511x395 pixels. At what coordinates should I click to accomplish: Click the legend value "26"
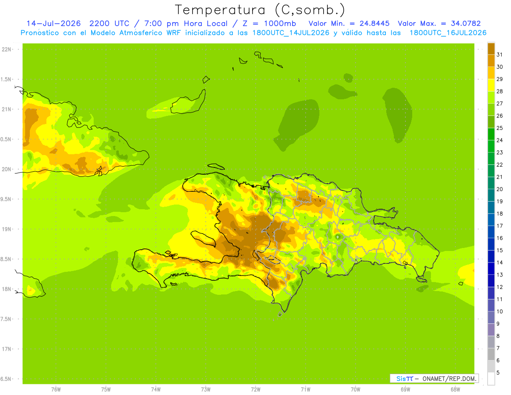500,116
